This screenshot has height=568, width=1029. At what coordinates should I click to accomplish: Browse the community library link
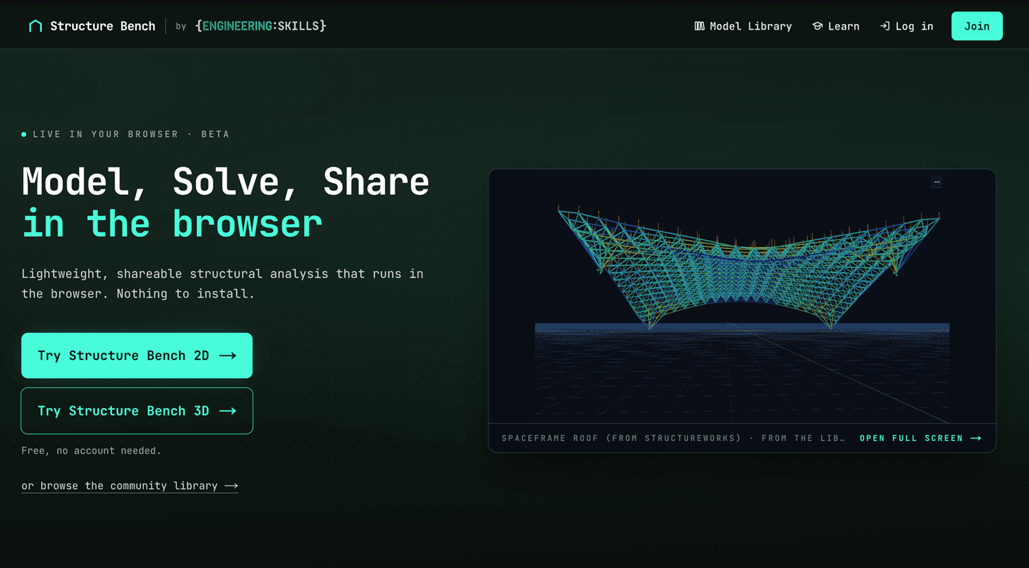[x=130, y=486]
